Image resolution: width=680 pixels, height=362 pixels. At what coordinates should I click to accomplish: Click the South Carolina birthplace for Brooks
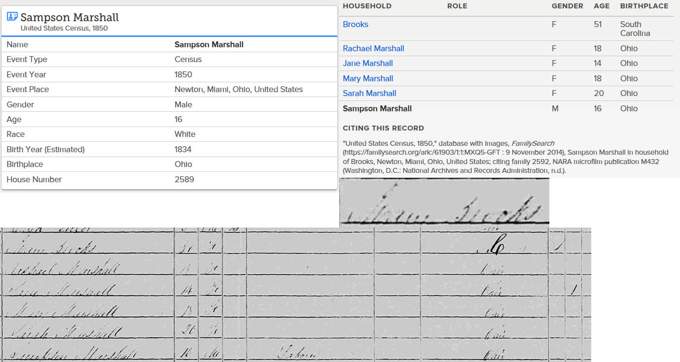(x=635, y=29)
